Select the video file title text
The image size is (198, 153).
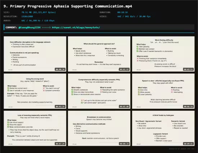[x=68, y=6]
